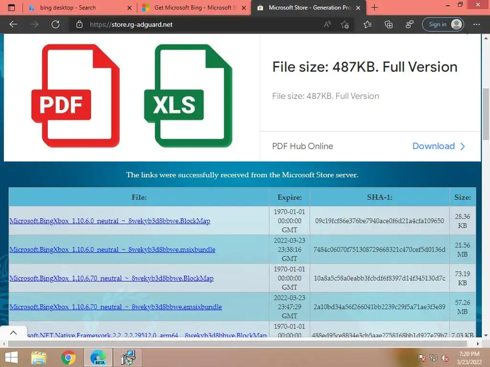Expand the floating up-arrow panel
The height and width of the screenshot is (367, 490).
[x=13, y=333]
